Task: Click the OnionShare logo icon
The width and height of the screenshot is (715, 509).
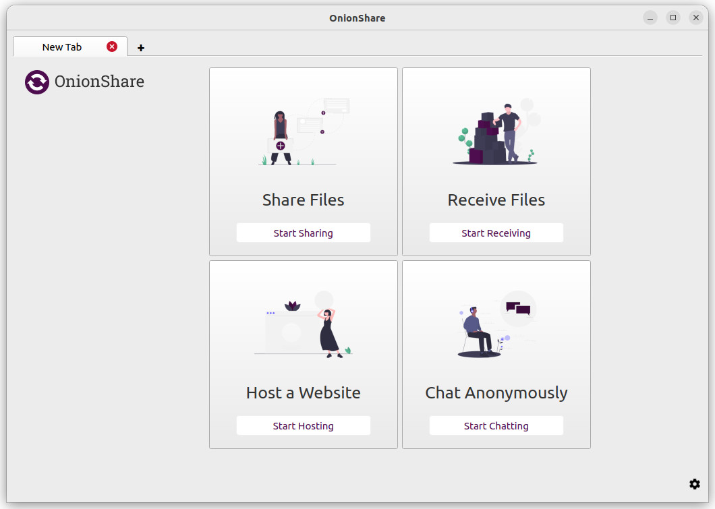Action: coord(37,82)
